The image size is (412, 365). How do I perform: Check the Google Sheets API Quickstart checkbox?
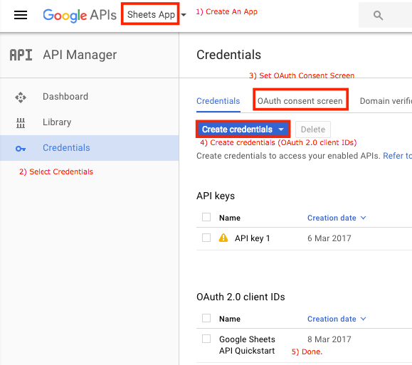point(206,339)
